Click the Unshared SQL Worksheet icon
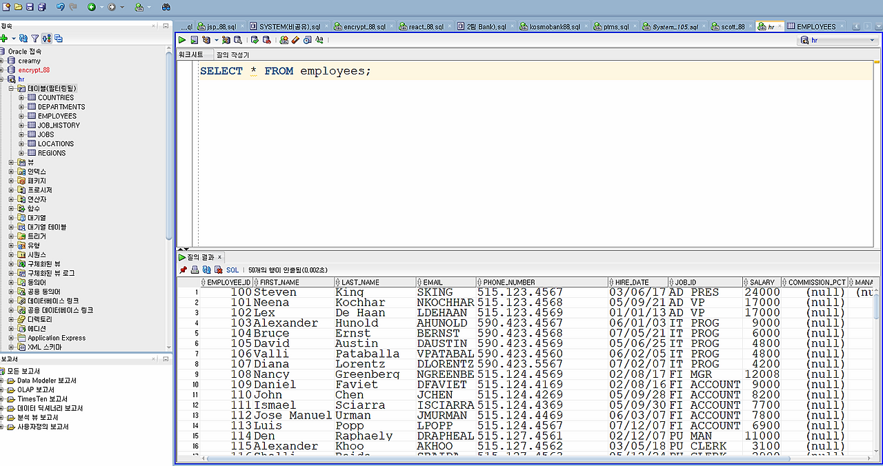 click(284, 40)
